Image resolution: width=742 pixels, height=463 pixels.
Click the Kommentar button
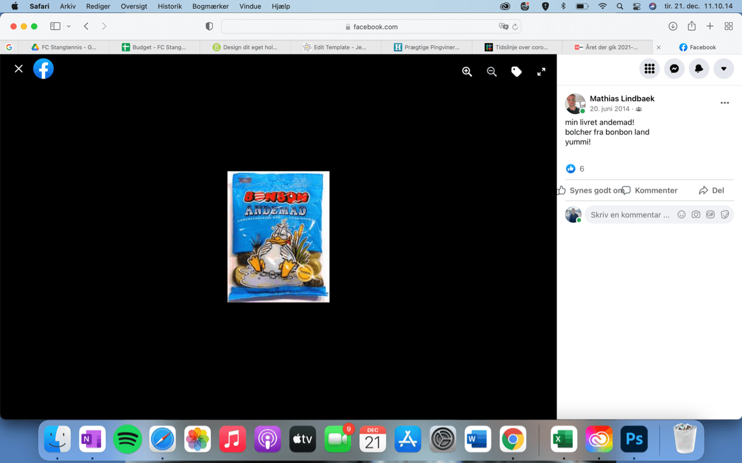tap(650, 190)
